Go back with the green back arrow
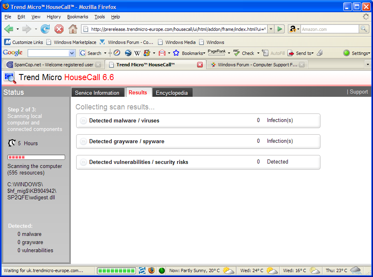 coord(9,29)
